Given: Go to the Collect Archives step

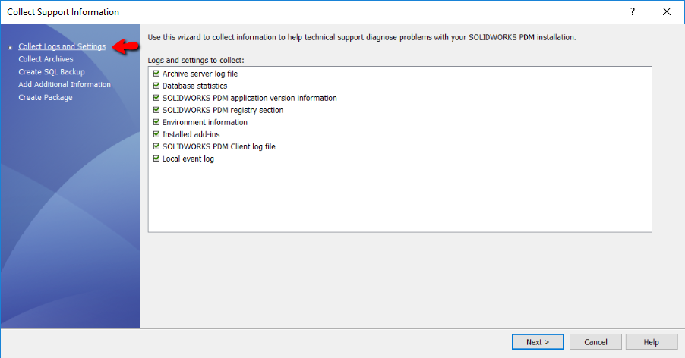Looking at the screenshot, I should (46, 59).
